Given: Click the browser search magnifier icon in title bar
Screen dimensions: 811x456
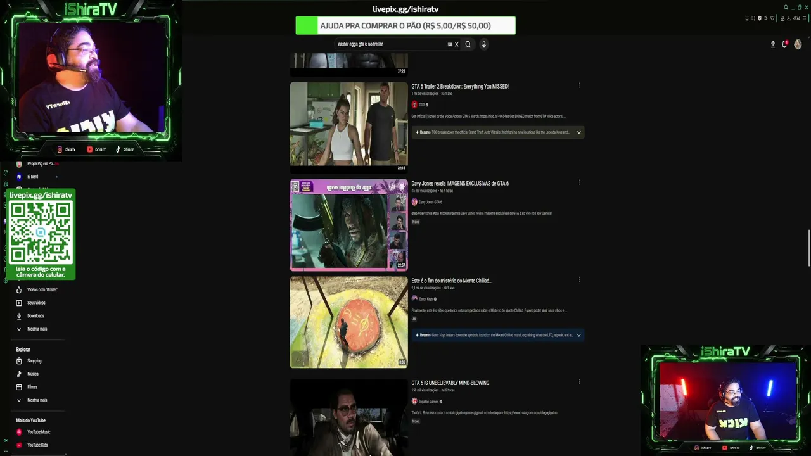Looking at the screenshot, I should pos(786,8).
